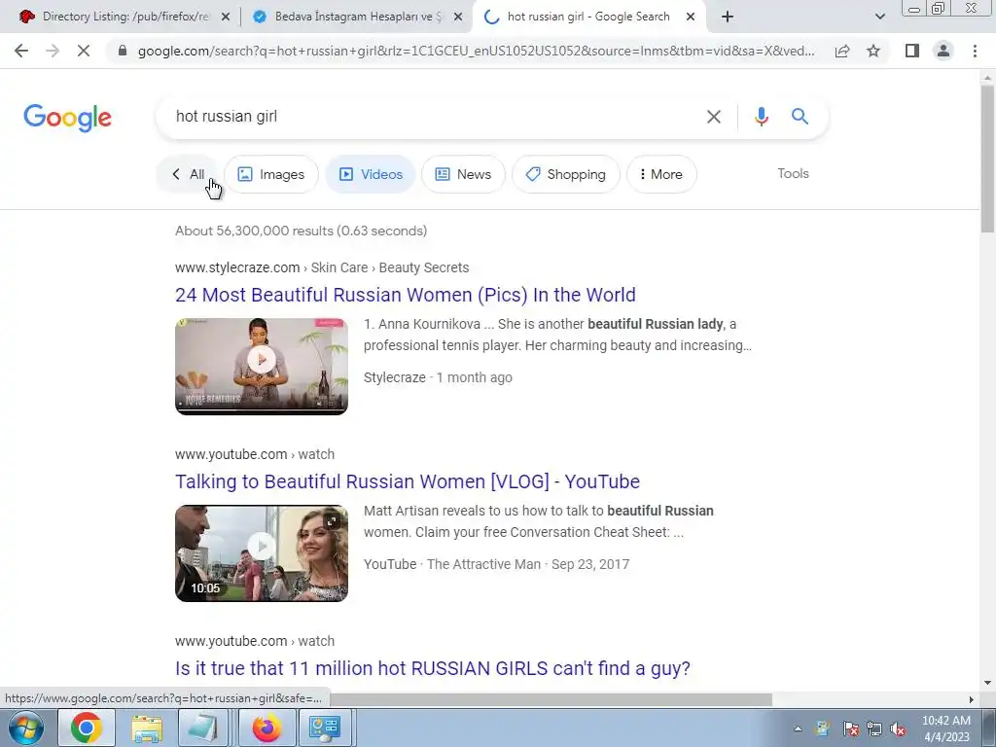
Task: Close the Bedava İnstagram tab
Action: coord(457,18)
